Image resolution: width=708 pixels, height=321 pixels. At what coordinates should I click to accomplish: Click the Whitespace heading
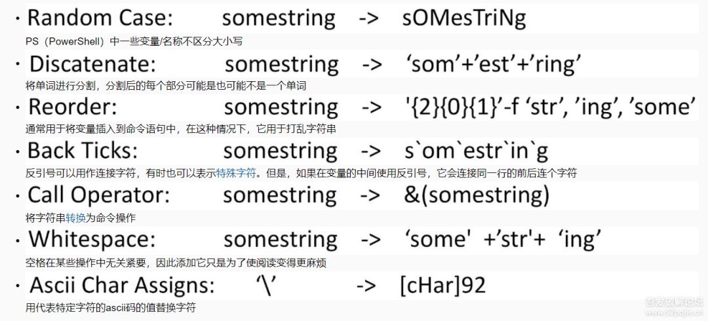92,240
